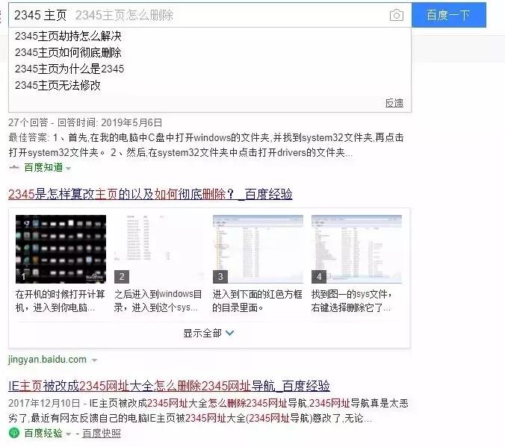Open step 3 thumbnail image
Viewport: 505px width, 447px height.
click(258, 249)
